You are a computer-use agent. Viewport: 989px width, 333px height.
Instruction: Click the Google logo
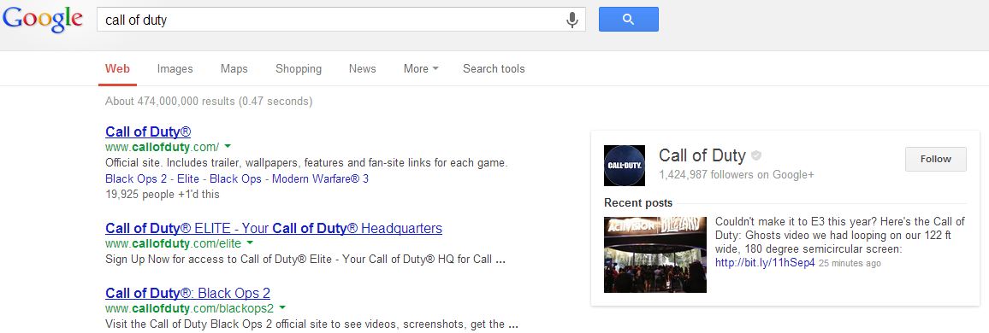click(x=42, y=20)
